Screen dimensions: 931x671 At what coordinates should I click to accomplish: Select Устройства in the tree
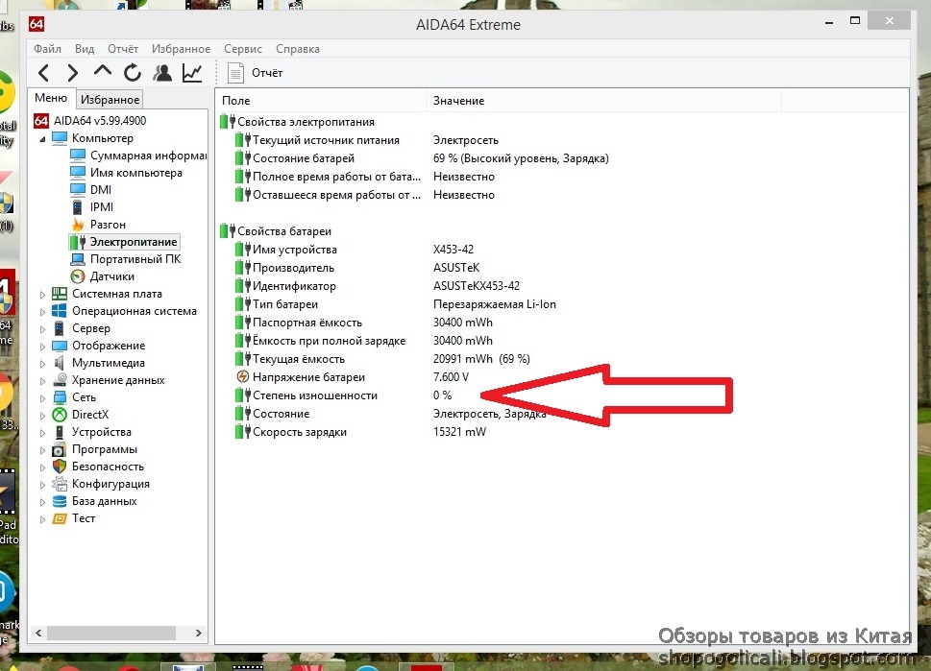coord(101,432)
